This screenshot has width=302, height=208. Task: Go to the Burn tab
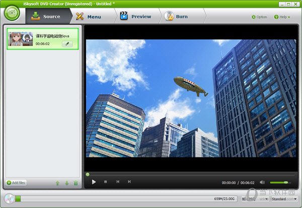177,17
